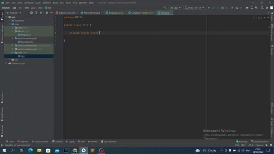Open Android project view dropdown
This screenshot has width=274, height=154.
coord(14,13)
